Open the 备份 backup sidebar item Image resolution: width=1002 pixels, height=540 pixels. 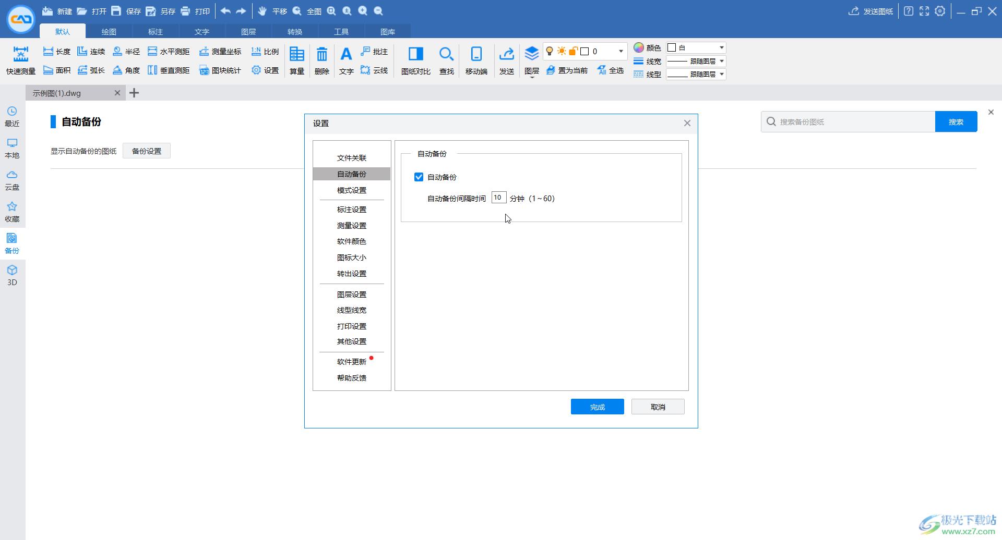click(x=12, y=243)
